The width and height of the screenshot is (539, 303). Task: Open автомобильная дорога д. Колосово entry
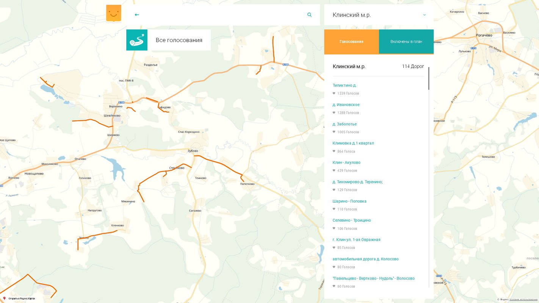pos(366,259)
